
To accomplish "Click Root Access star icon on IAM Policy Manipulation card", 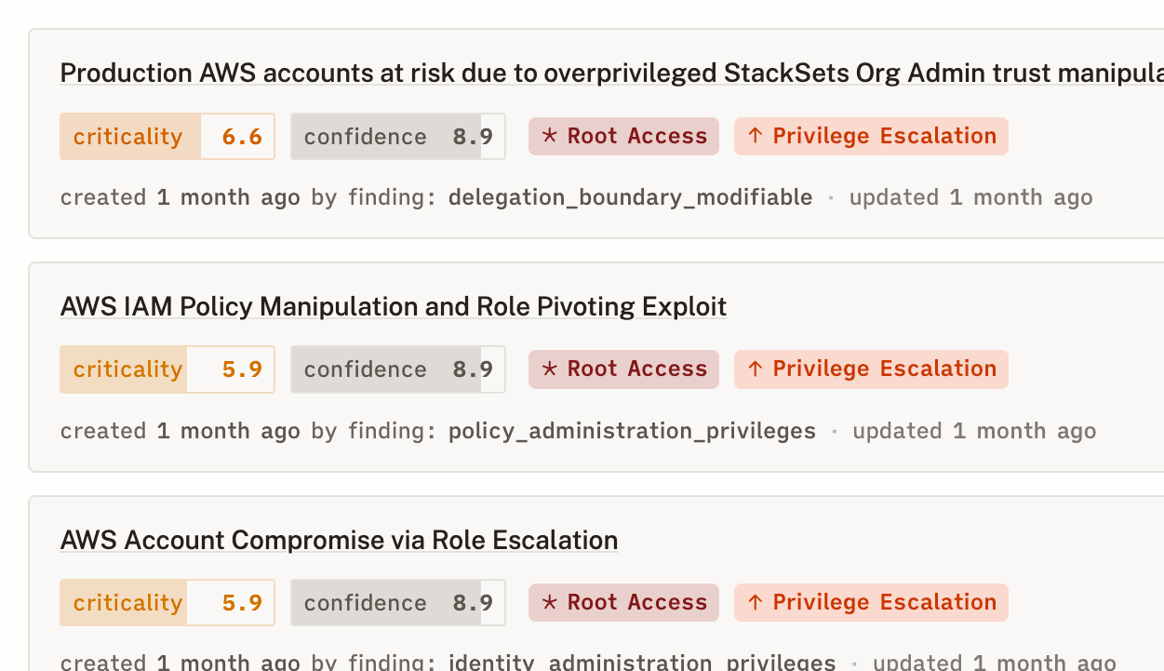I will pos(550,369).
